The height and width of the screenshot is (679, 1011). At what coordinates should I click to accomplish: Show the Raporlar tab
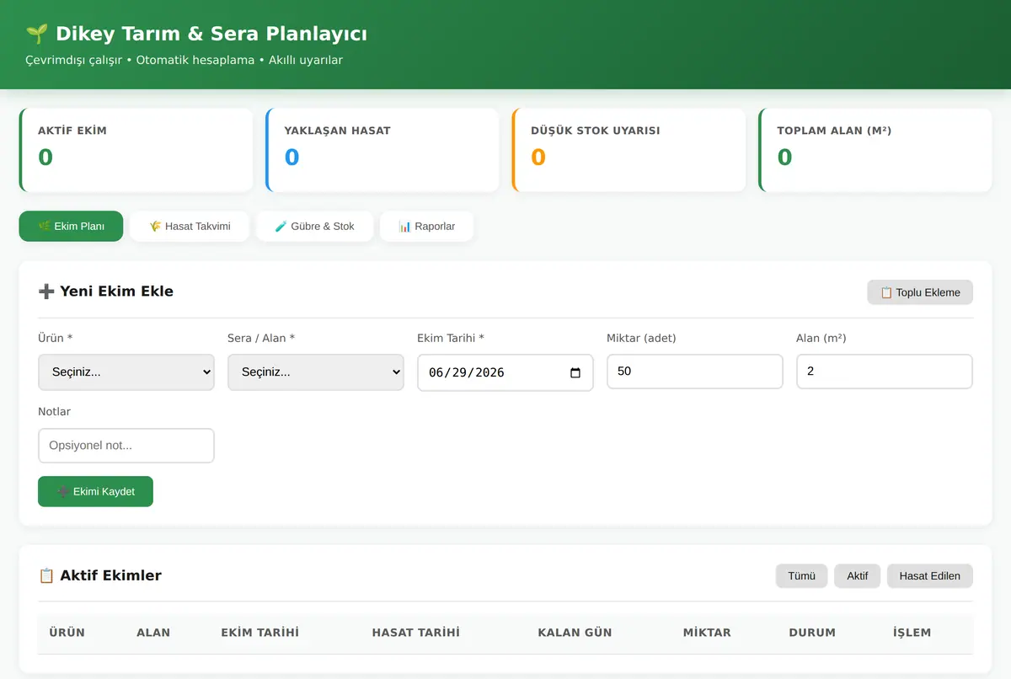point(426,226)
